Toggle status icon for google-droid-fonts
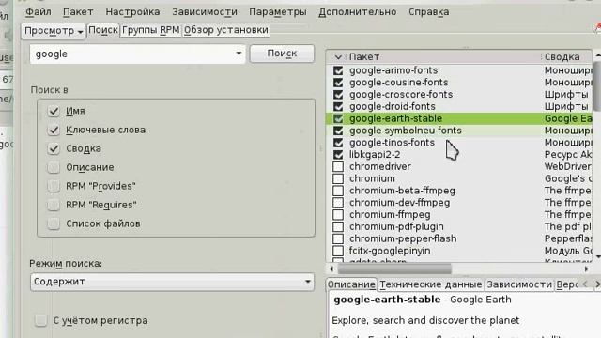 click(338, 106)
